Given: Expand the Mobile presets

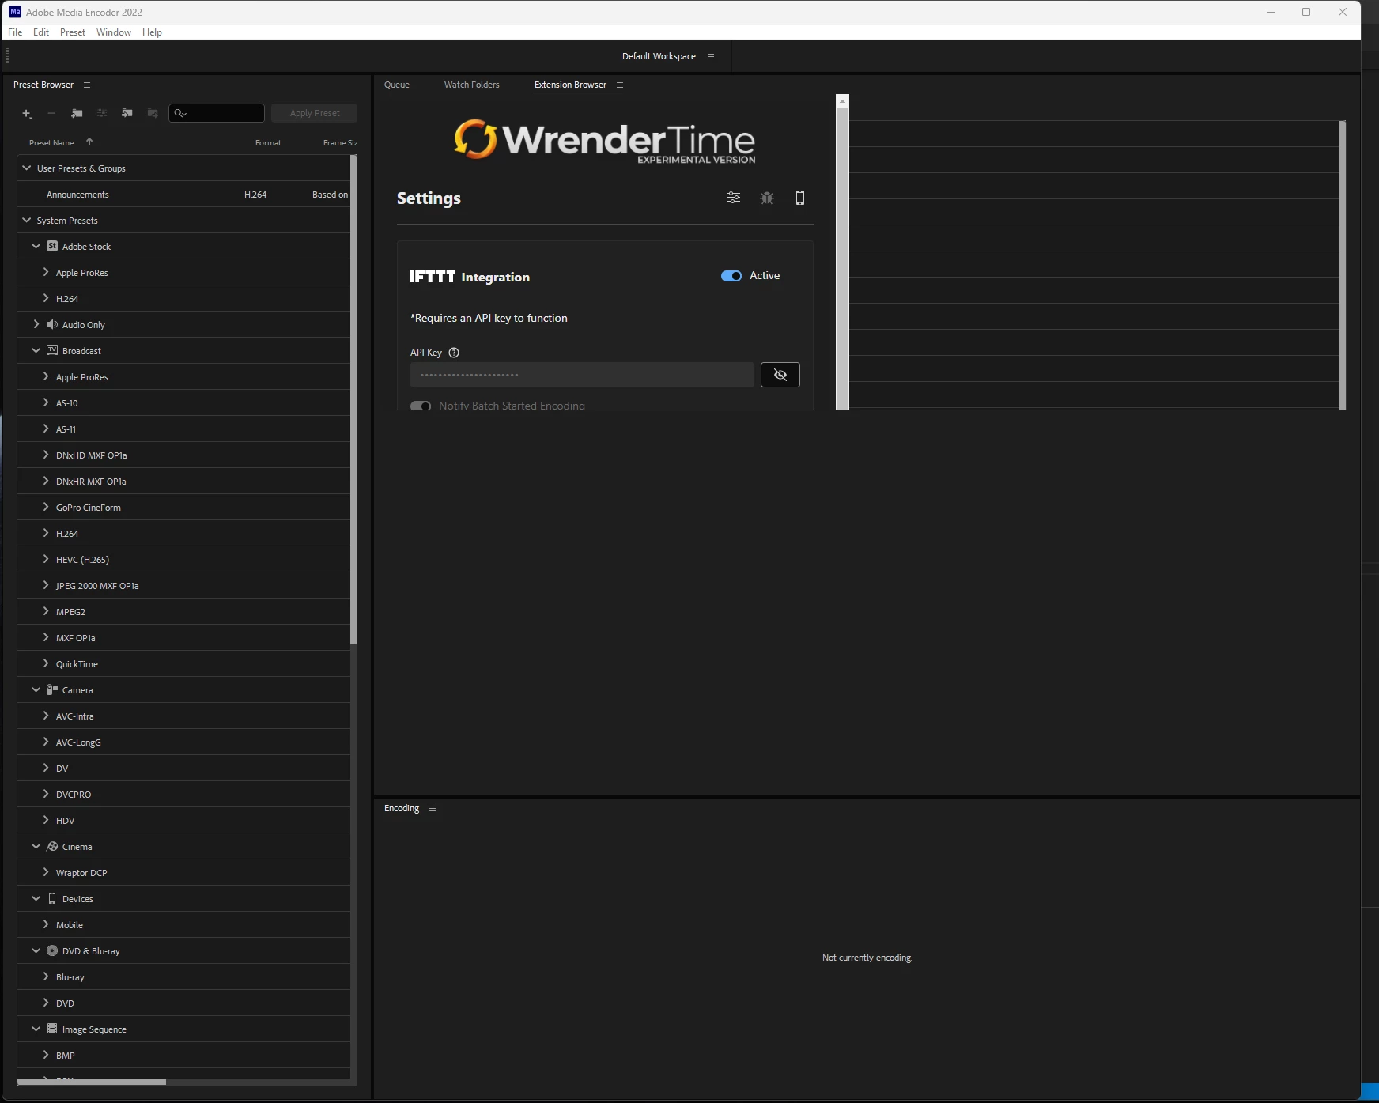Looking at the screenshot, I should pyautogui.click(x=46, y=924).
